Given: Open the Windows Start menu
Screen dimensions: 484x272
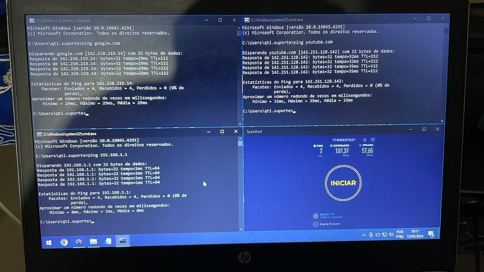Looking at the screenshot, I should point(49,242).
